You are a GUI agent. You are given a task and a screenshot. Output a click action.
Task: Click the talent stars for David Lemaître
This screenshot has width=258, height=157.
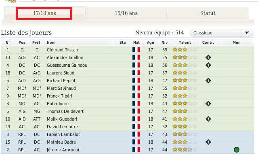click(x=185, y=127)
